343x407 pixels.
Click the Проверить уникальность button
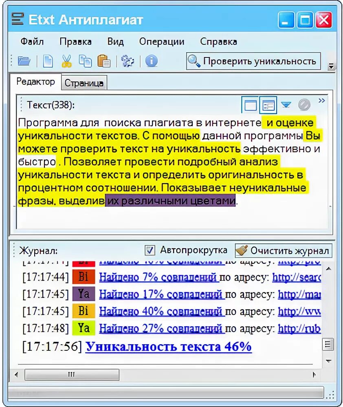pyautogui.click(x=253, y=61)
